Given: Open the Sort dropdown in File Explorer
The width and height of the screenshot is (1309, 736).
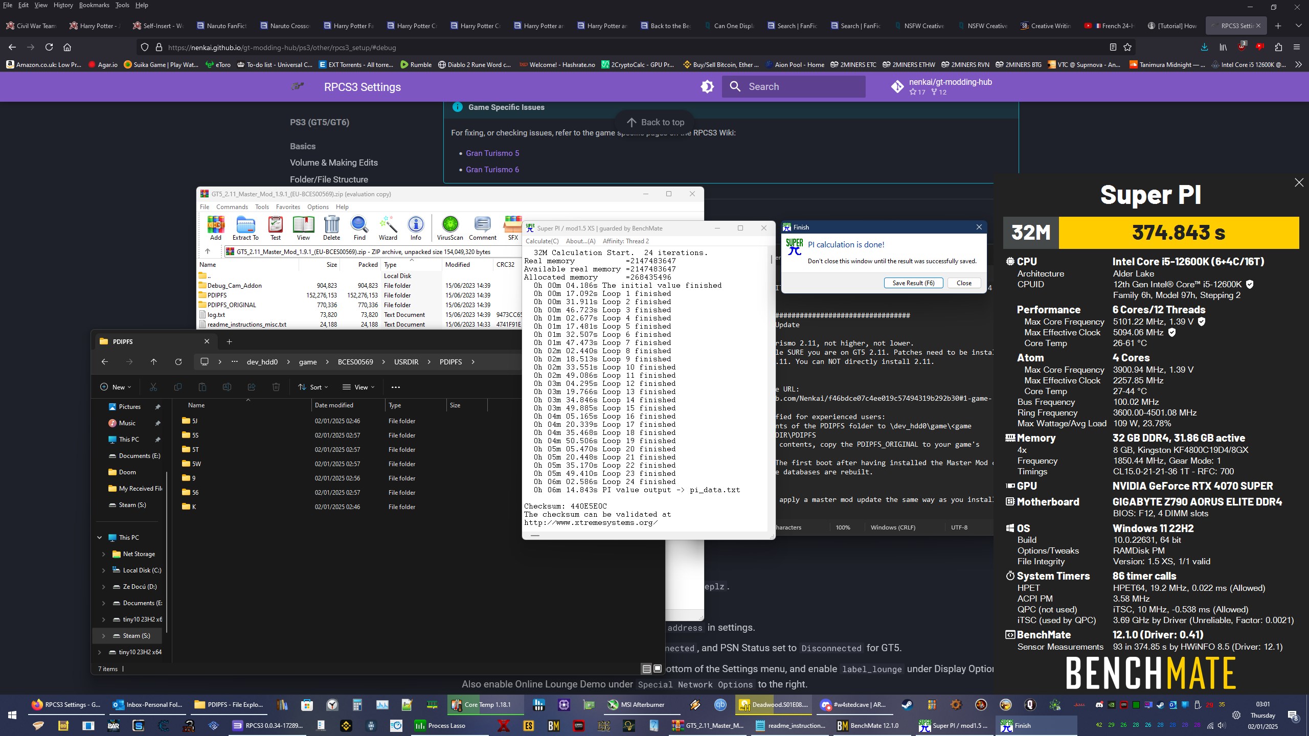Looking at the screenshot, I should coord(313,387).
